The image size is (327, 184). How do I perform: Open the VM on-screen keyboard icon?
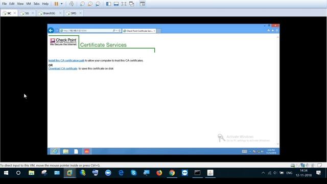[244, 151]
